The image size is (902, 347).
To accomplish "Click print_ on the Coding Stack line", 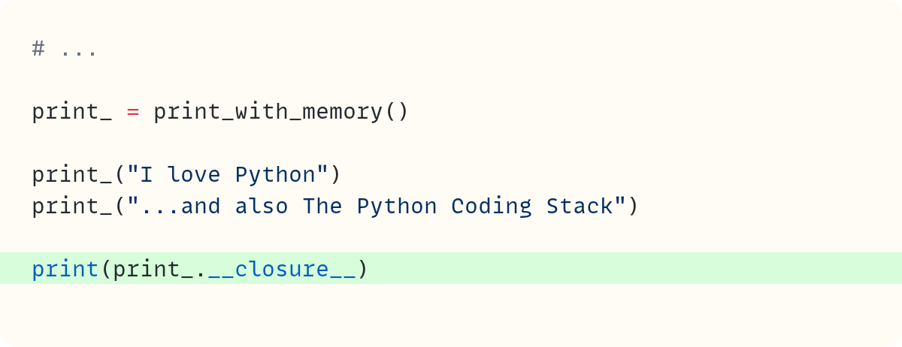I will [x=72, y=206].
